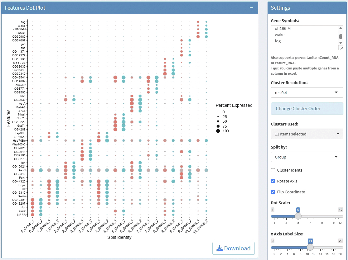Download the dot plot

tap(234, 248)
